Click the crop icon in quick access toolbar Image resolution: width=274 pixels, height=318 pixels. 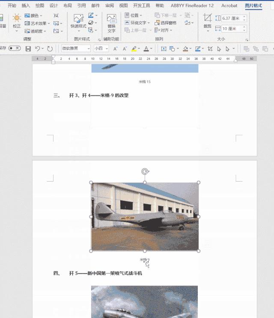pyautogui.click(x=210, y=49)
